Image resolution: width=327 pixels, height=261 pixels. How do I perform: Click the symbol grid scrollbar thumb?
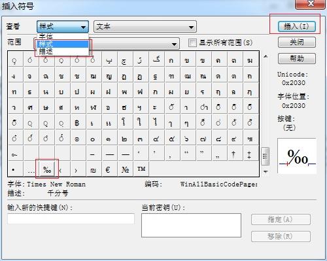[265, 156]
